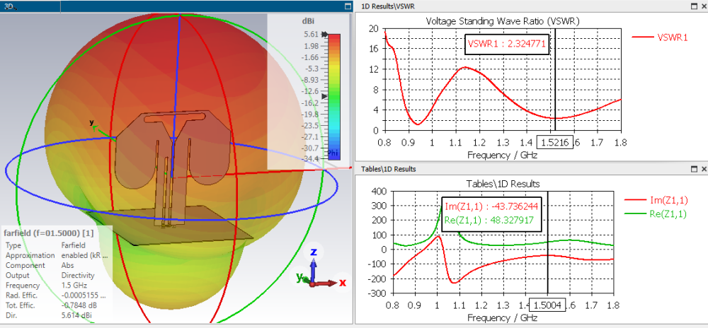This screenshot has width=708, height=328.
Task: Maximize the 1D Results\VSWR window
Action: pyautogui.click(x=695, y=6)
